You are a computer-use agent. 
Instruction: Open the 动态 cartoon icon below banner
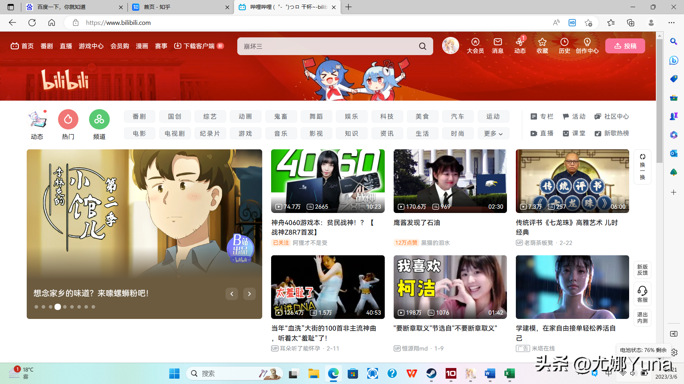coord(37,119)
